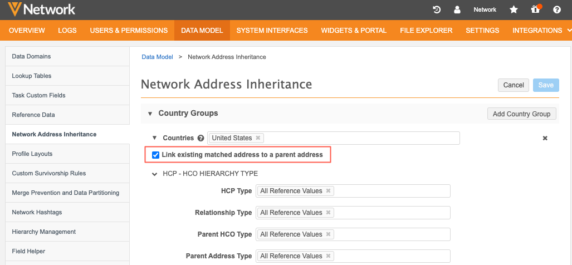Screen dimensions: 572x265
Task: Collapse the Country Groups section
Action: (150, 114)
